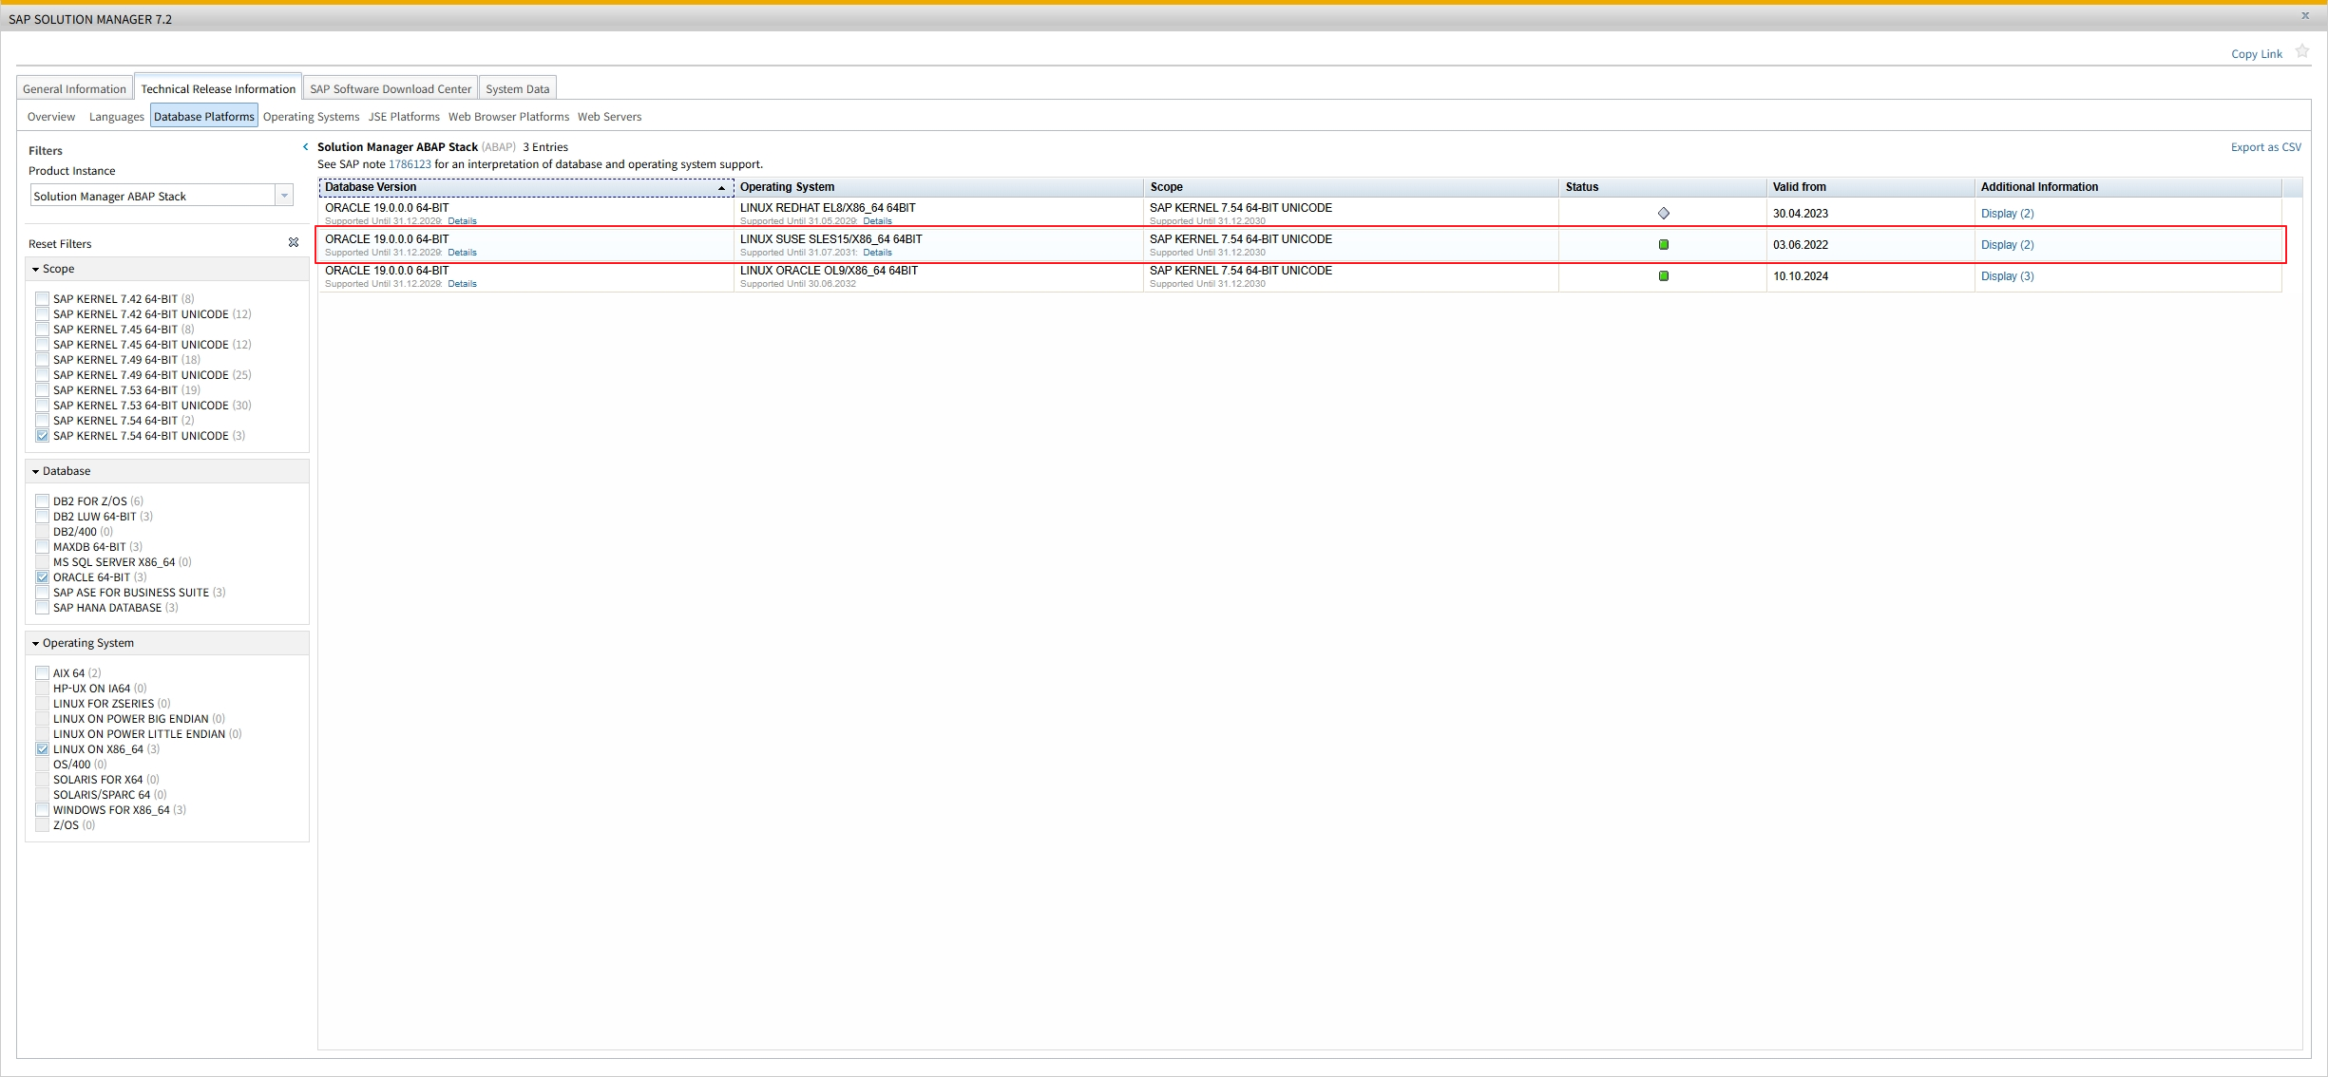
Task: Close the SAP Solution Manager window
Action: [x=2304, y=15]
